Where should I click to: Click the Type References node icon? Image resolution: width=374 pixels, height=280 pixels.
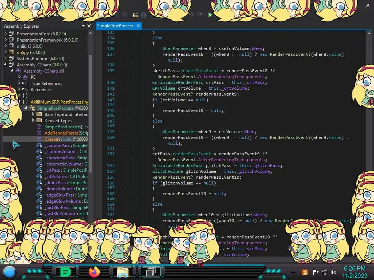click(x=25, y=83)
